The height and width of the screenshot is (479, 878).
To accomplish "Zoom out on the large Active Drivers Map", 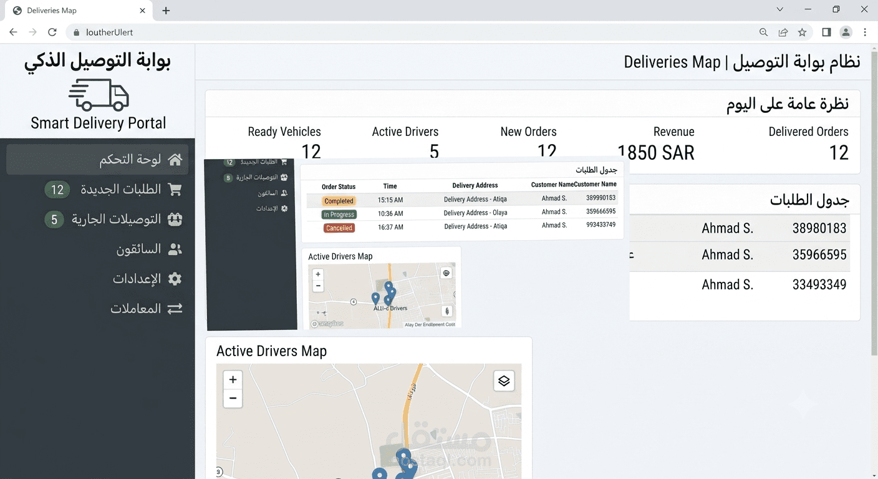I will point(233,398).
